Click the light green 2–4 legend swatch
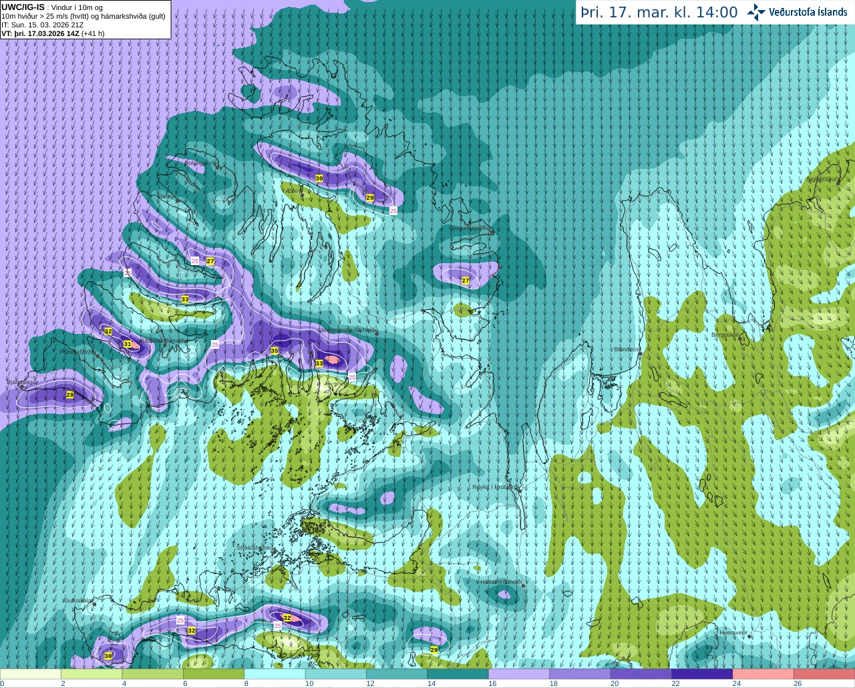 click(92, 674)
